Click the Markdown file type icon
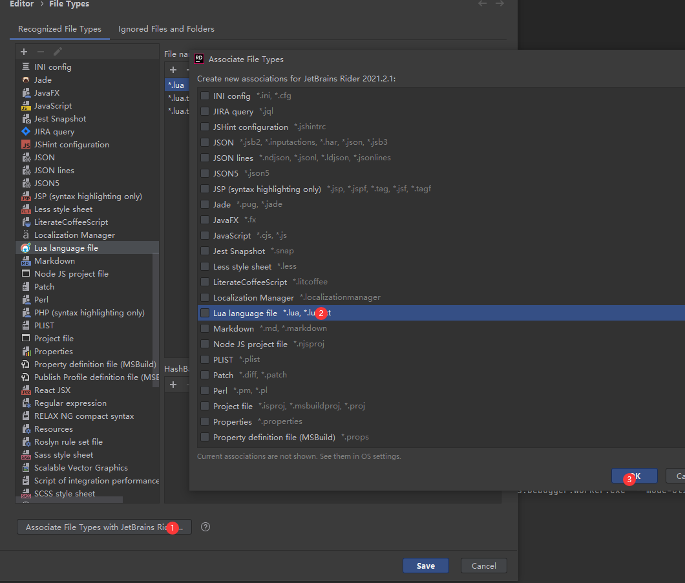This screenshot has height=583, width=685. tap(26, 261)
